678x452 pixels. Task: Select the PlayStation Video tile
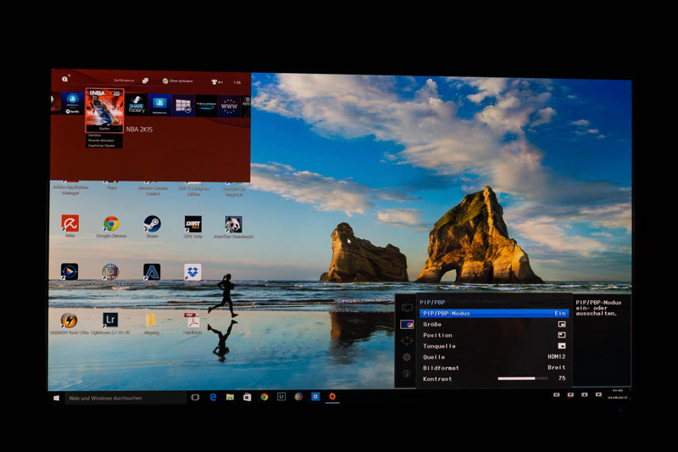(159, 105)
